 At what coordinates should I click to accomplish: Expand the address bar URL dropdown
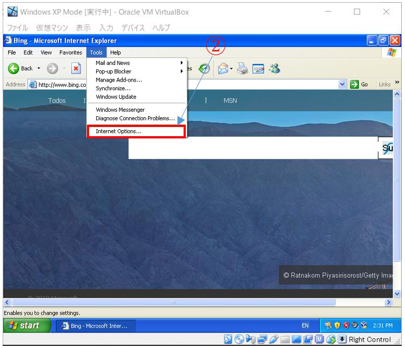342,84
